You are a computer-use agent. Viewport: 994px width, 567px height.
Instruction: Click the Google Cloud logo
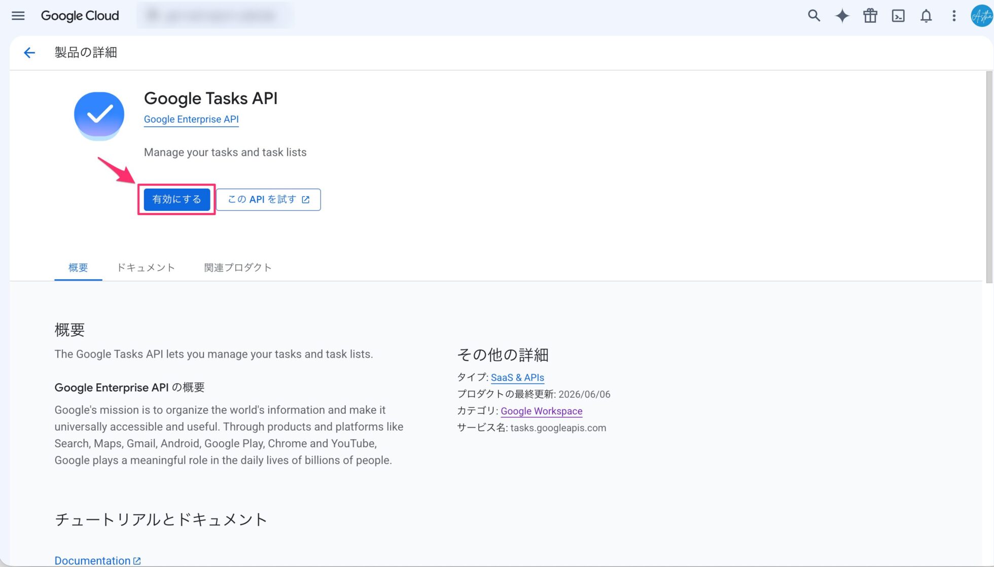[80, 16]
